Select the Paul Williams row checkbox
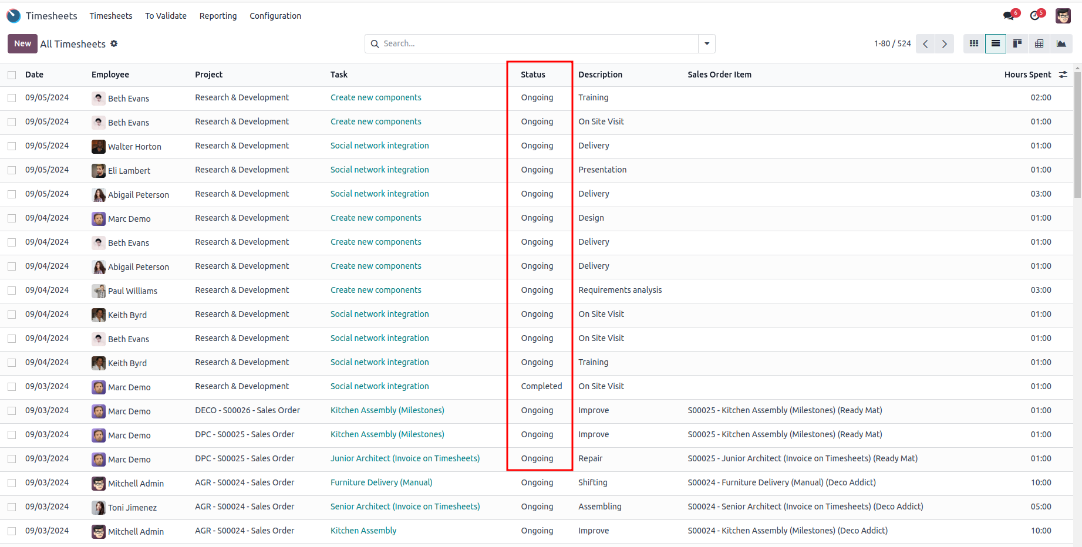Image resolution: width=1082 pixels, height=547 pixels. (12, 291)
